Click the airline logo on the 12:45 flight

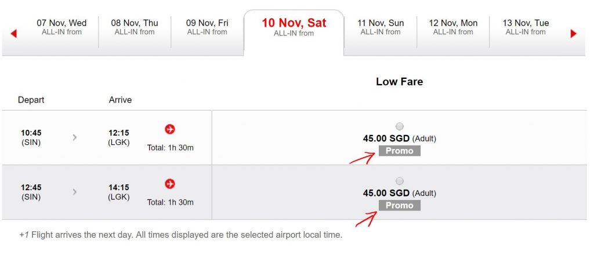pyautogui.click(x=170, y=184)
